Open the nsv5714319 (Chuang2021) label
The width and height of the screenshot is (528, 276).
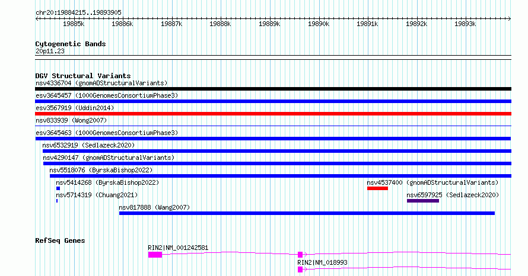point(97,195)
